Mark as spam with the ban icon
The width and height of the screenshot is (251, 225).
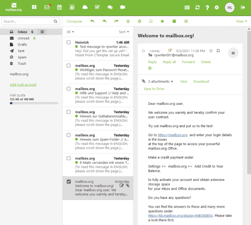point(140,21)
